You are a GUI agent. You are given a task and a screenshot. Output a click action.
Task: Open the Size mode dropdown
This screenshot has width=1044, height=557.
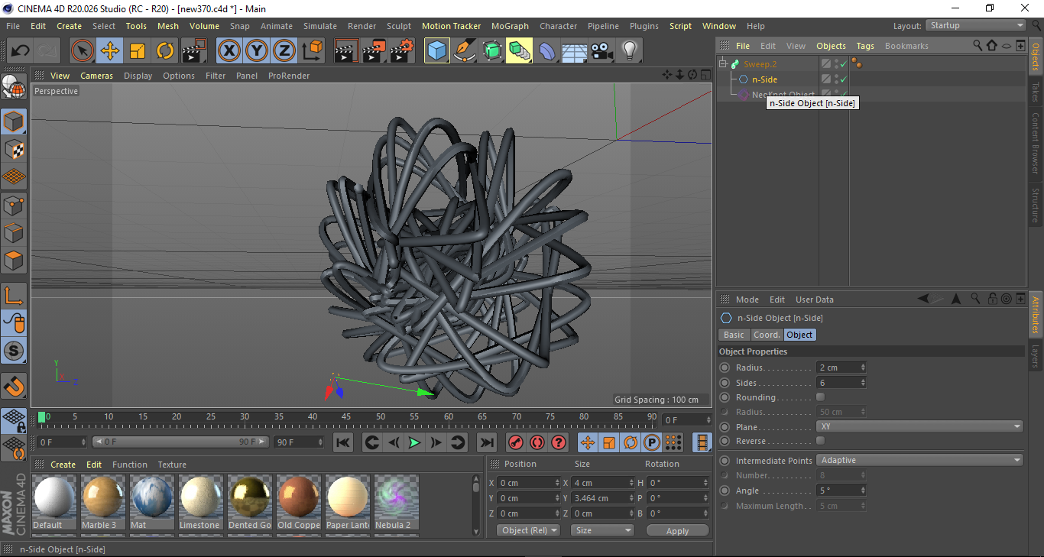tap(603, 530)
